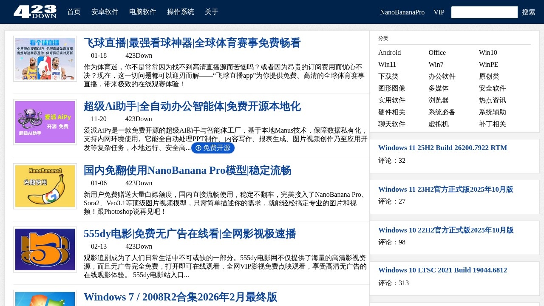This screenshot has height=306, width=544.
Task: Open the 爱派 AiPy octopus thumbnail
Action: [x=45, y=122]
